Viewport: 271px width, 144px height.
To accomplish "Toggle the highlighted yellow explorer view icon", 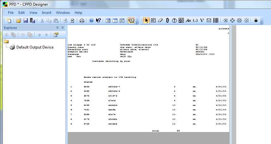I will click(131, 20).
